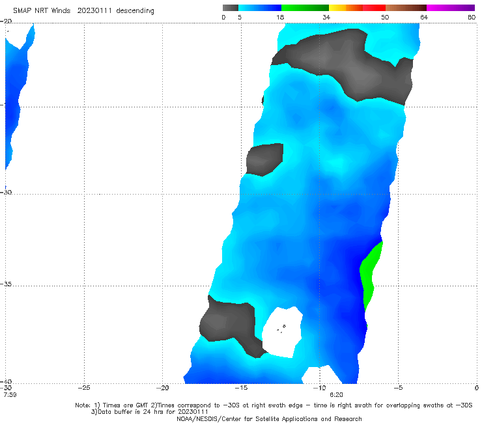
Task: Click the "5" label under the color bar
Action: 240,17
